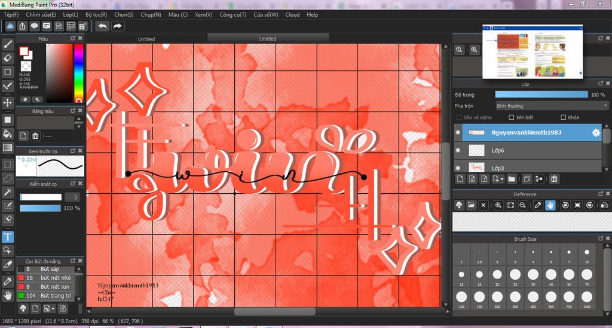Image resolution: width=612 pixels, height=328 pixels.
Task: Undock the Màu color panel
Action: [73, 38]
